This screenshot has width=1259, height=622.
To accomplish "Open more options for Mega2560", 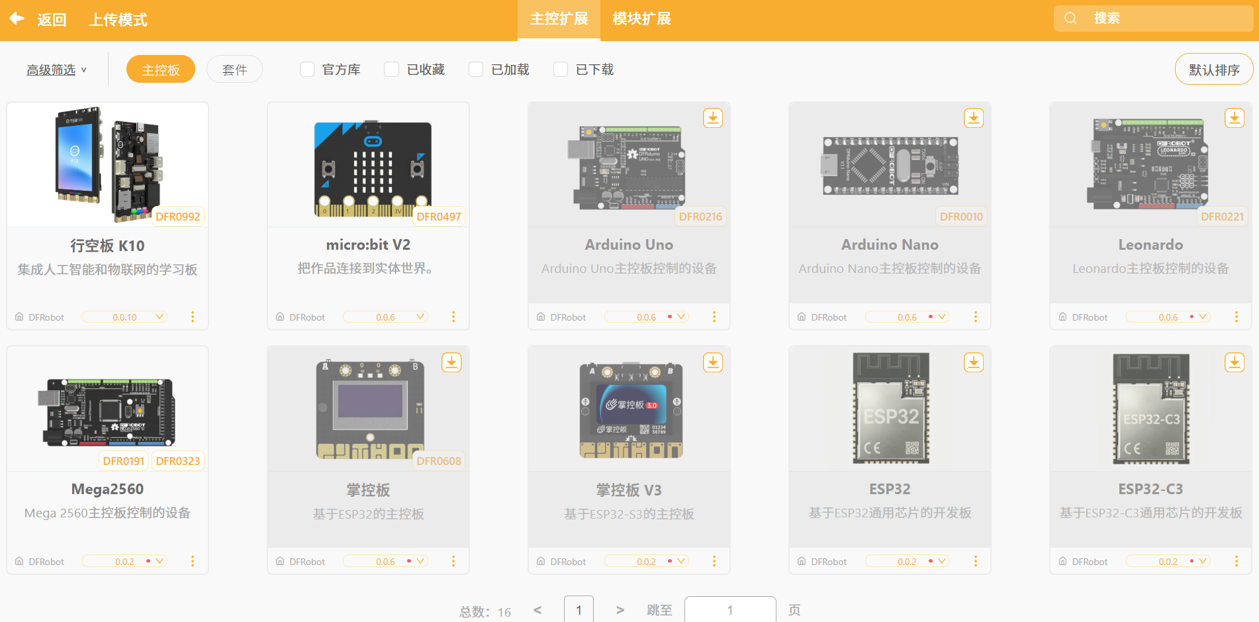I will pos(193,561).
